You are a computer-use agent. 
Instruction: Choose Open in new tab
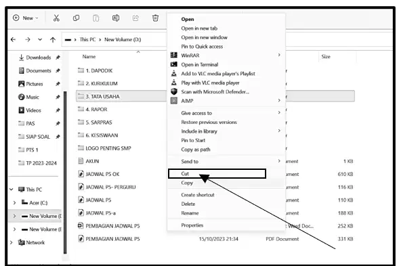199,28
